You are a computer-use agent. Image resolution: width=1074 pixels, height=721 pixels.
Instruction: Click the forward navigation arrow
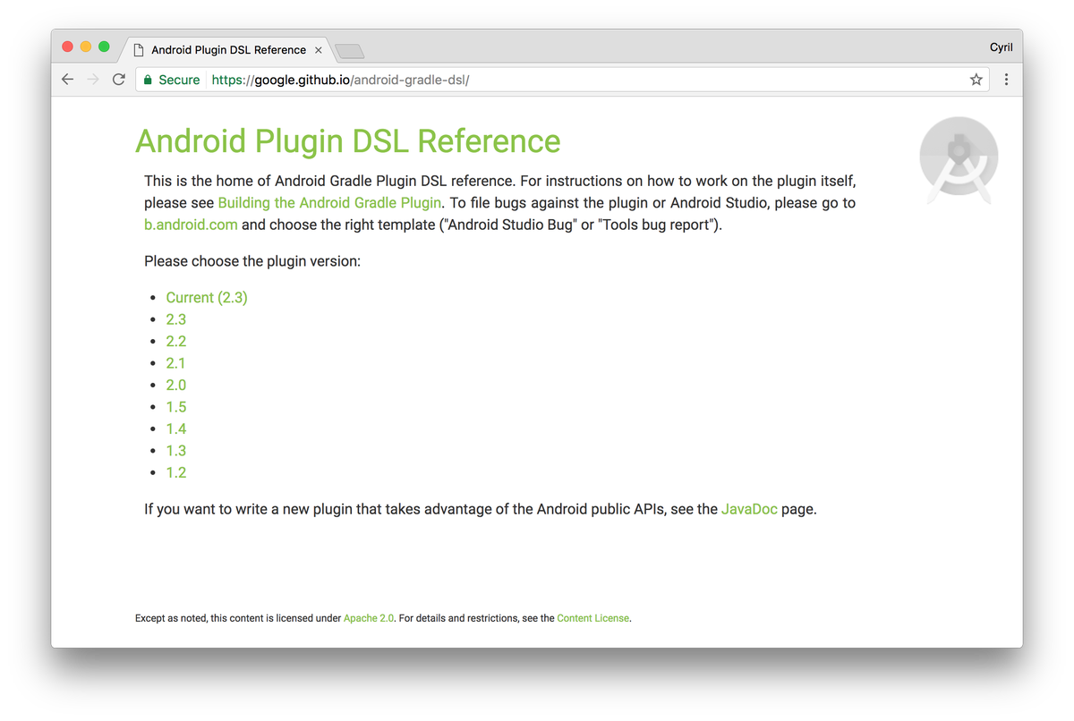click(x=93, y=80)
